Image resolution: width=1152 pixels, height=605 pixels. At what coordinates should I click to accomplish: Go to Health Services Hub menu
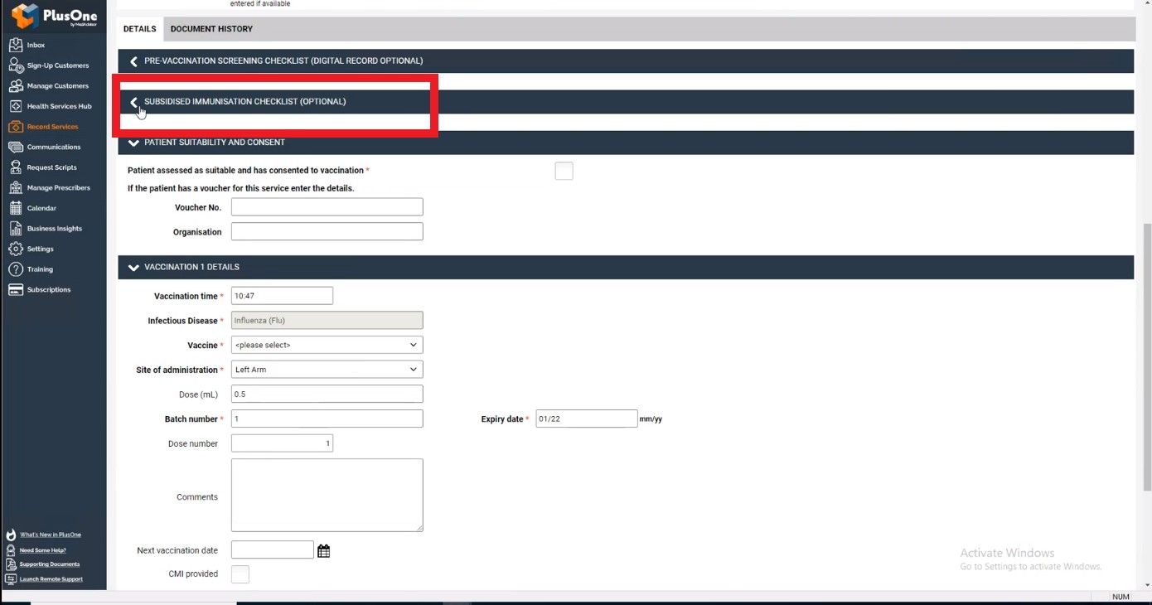[x=59, y=106]
